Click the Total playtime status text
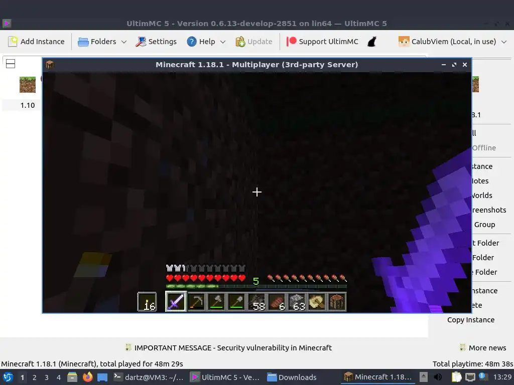Screen dimensions: 514x385 pyautogui.click(x=473, y=364)
